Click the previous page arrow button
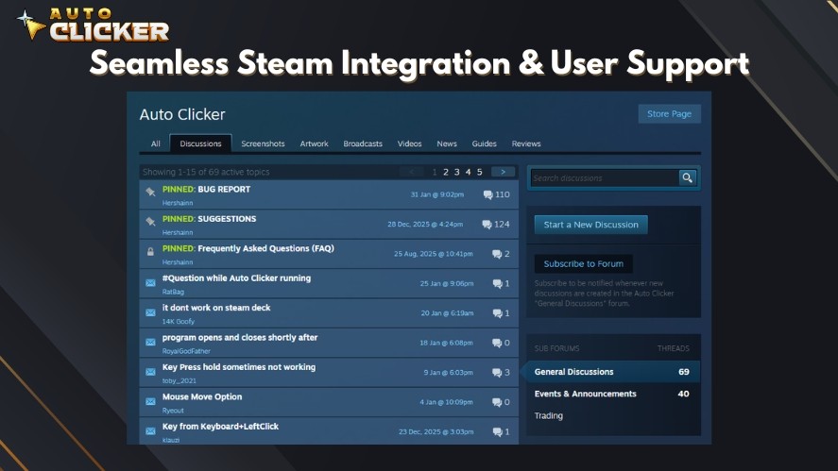Viewport: 838px width, 471px height. coord(412,172)
